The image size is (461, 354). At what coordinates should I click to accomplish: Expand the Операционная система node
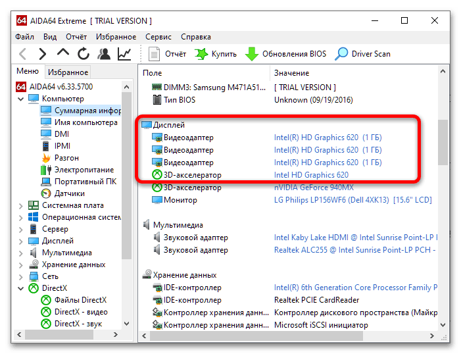coord(20,218)
